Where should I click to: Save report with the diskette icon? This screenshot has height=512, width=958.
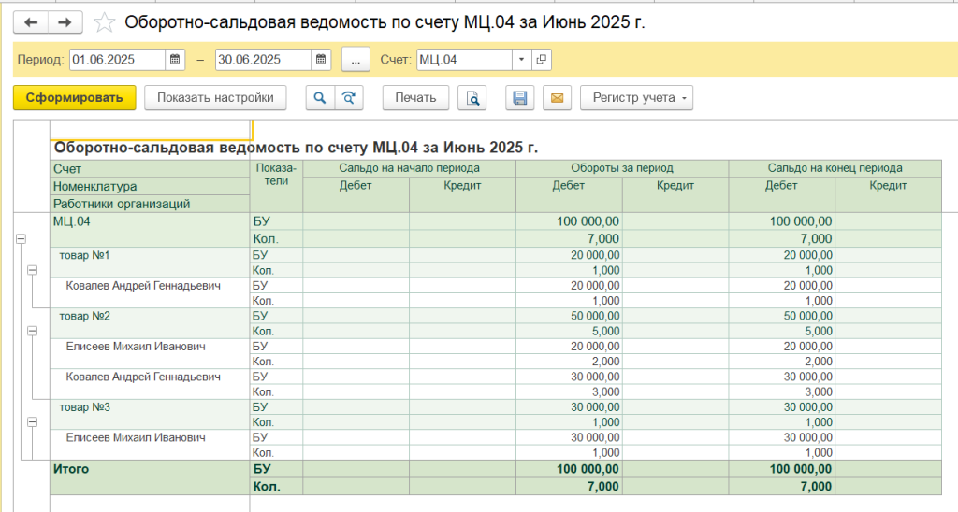[521, 97]
